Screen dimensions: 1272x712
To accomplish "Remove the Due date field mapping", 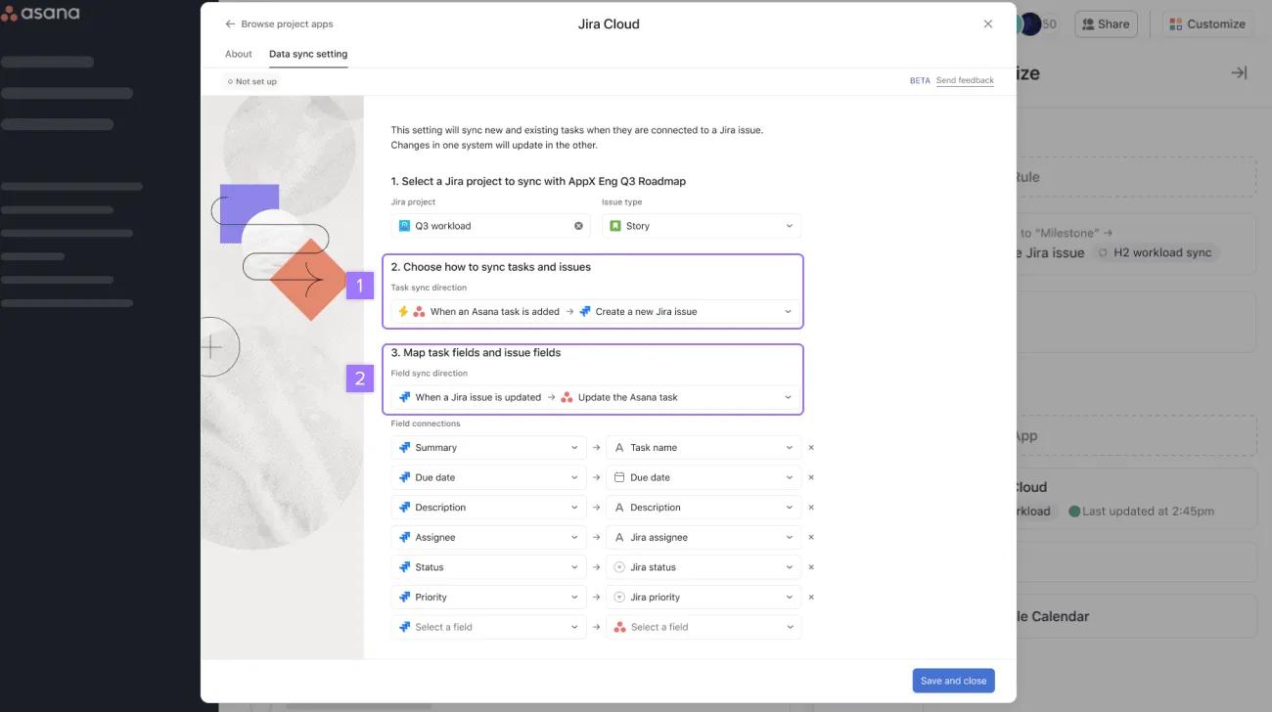I will pyautogui.click(x=810, y=476).
